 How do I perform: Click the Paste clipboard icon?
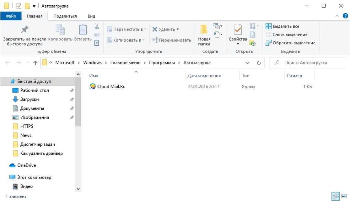click(83, 30)
